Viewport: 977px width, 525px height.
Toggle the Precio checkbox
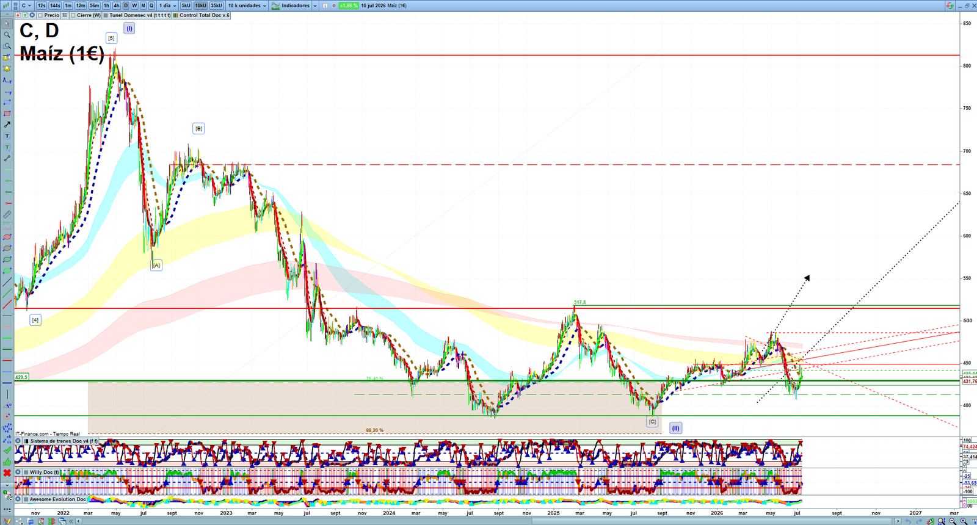click(x=40, y=15)
